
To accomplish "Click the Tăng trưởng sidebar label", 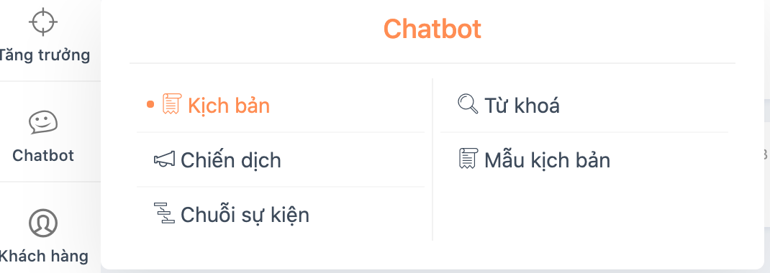I will coord(43,55).
